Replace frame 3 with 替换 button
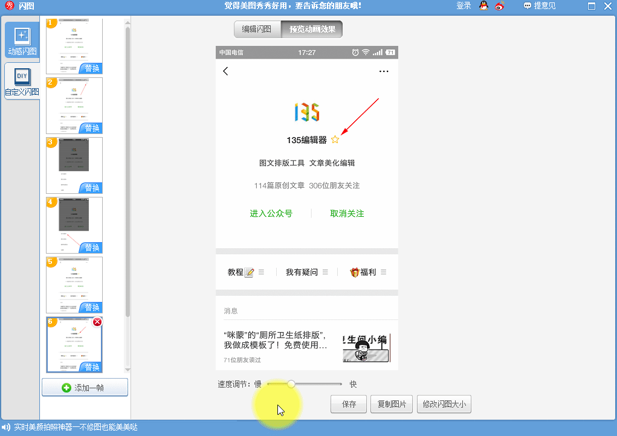This screenshot has width=617, height=436. [92, 188]
